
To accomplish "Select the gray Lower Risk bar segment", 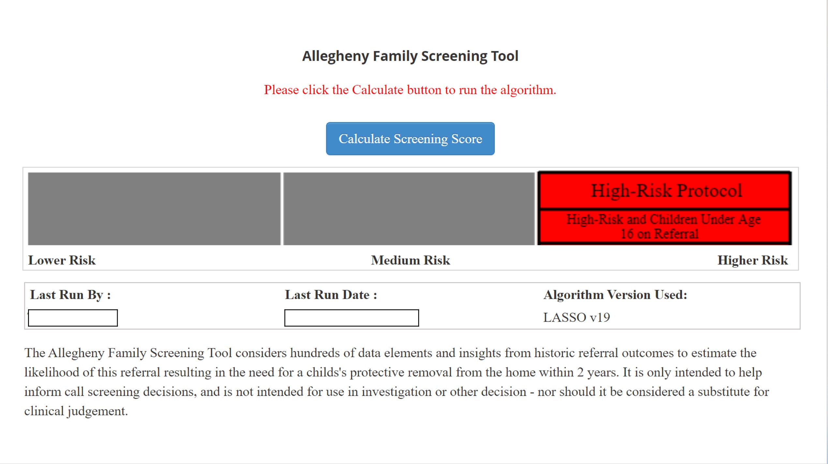I will click(154, 209).
